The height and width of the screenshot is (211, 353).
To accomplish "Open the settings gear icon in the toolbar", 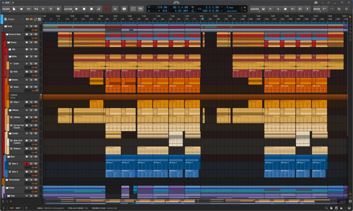I will click(58, 9).
